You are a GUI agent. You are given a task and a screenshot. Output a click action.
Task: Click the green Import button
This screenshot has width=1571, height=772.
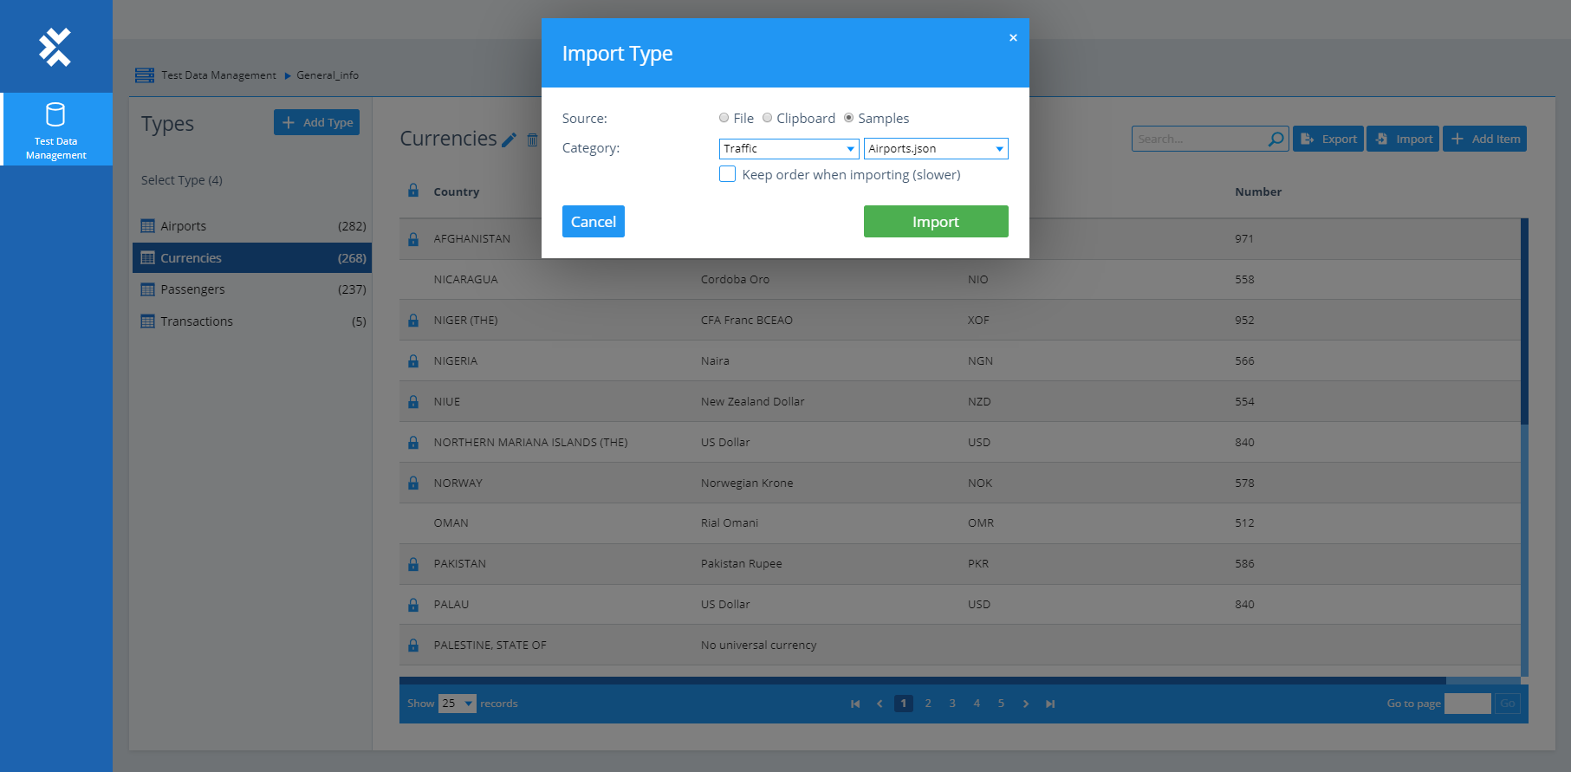936,222
